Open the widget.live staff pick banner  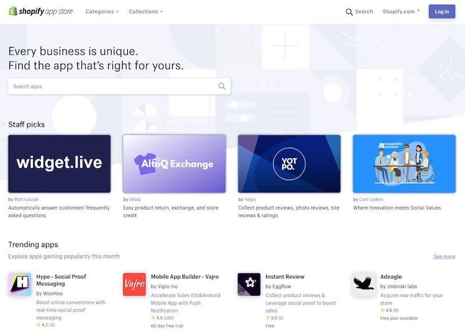(59, 164)
